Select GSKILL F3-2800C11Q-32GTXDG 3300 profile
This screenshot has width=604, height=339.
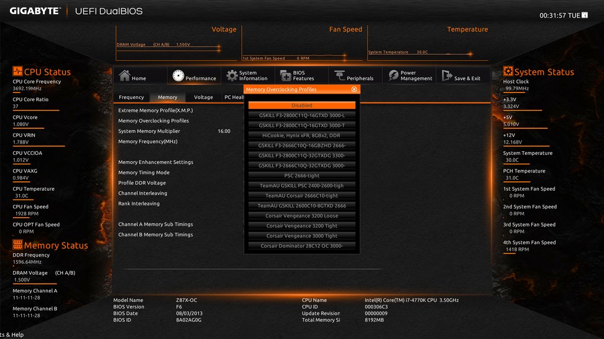[301, 155]
